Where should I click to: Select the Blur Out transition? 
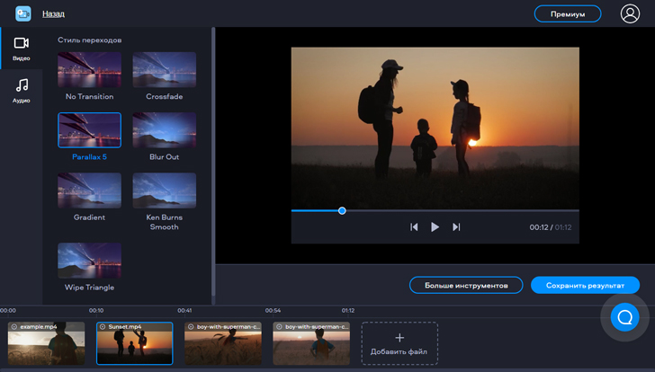click(x=164, y=130)
